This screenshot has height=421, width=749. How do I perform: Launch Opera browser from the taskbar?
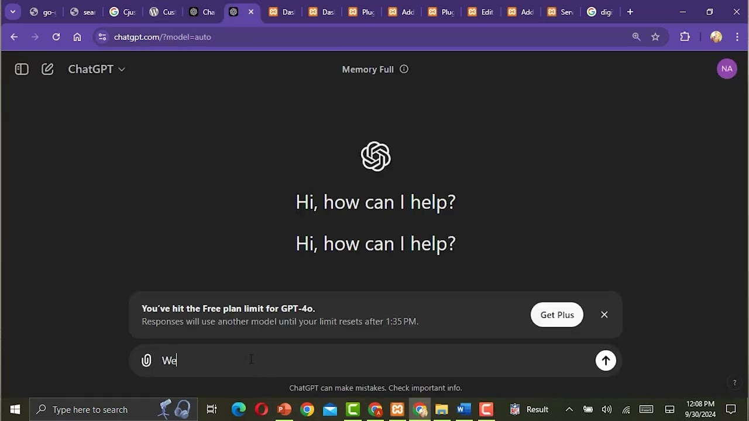262,409
